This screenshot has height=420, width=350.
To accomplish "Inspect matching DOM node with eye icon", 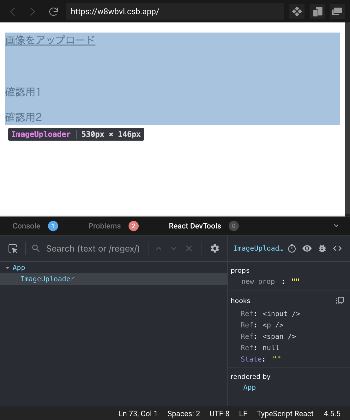I will click(x=307, y=248).
